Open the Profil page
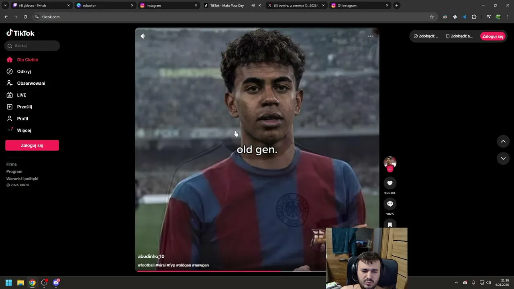This screenshot has width=514, height=289. (x=22, y=119)
